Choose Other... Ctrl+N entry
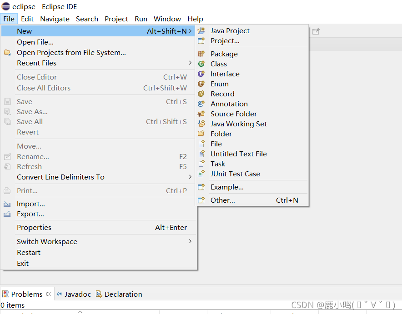Image resolution: width=402 pixels, height=314 pixels. coord(252,200)
